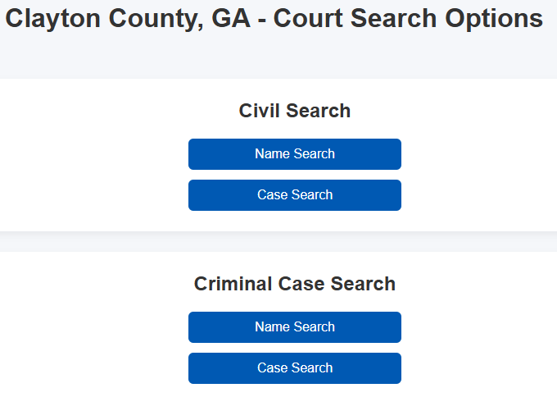Open the civil case number search
The image size is (557, 397).
(x=295, y=195)
